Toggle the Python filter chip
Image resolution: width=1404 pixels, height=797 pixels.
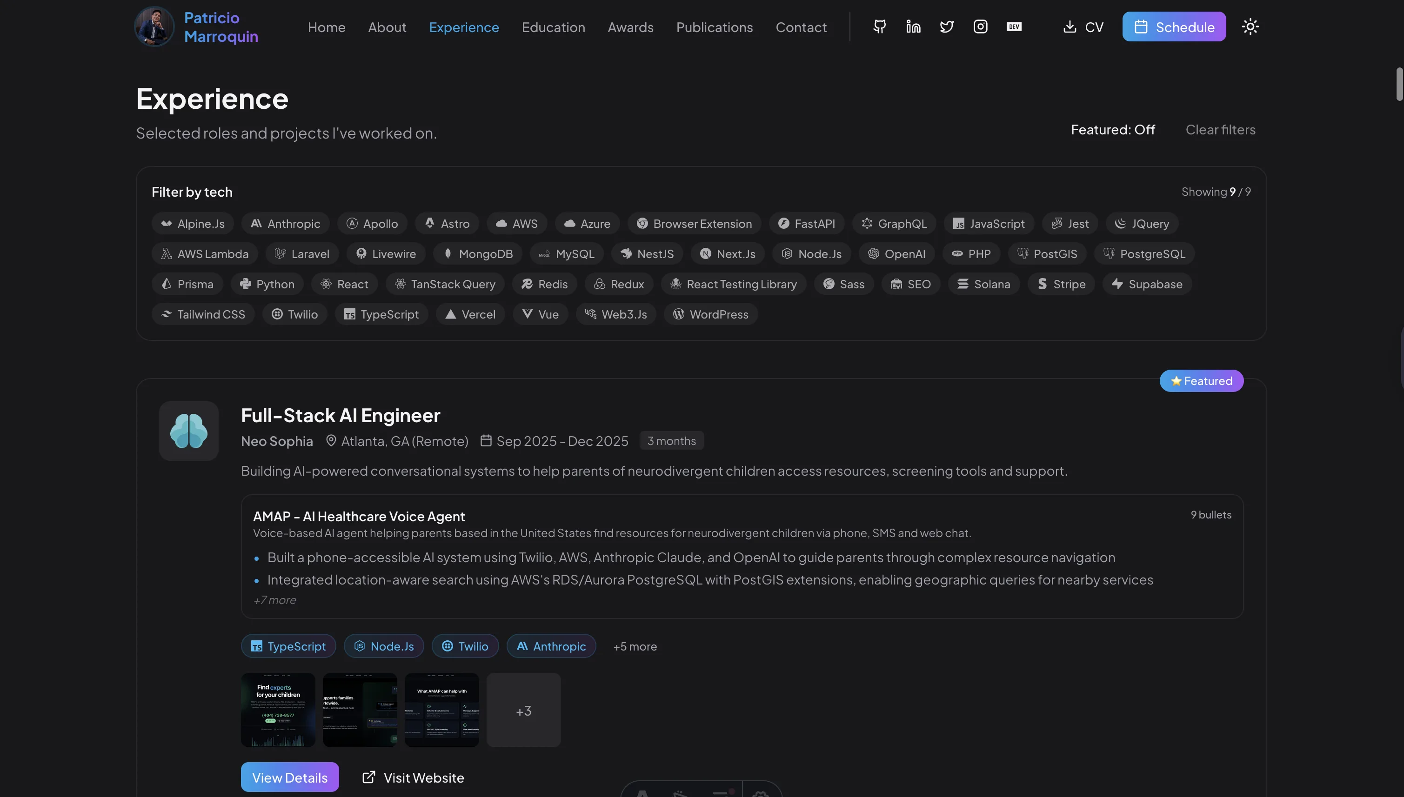point(267,284)
